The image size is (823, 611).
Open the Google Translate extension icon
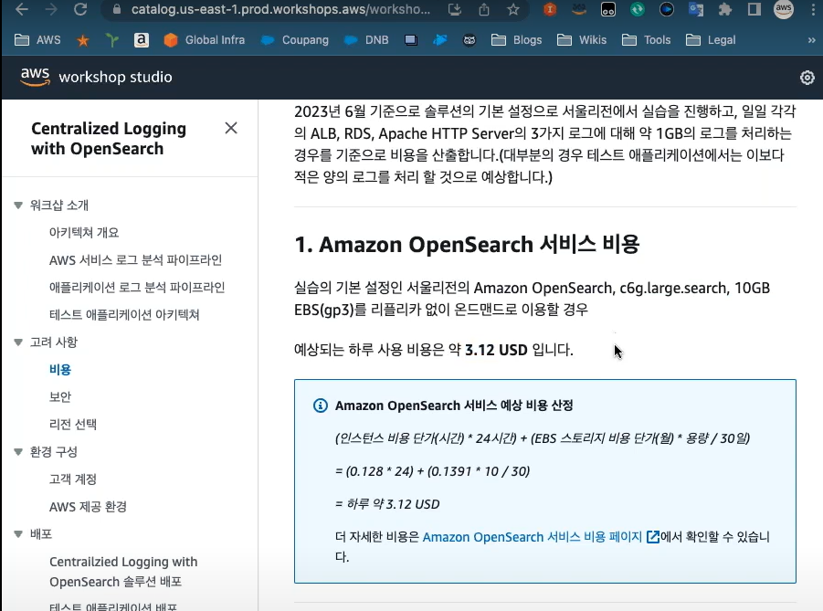[696, 9]
